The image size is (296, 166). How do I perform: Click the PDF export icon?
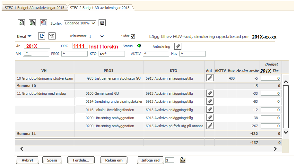tap(44, 23)
